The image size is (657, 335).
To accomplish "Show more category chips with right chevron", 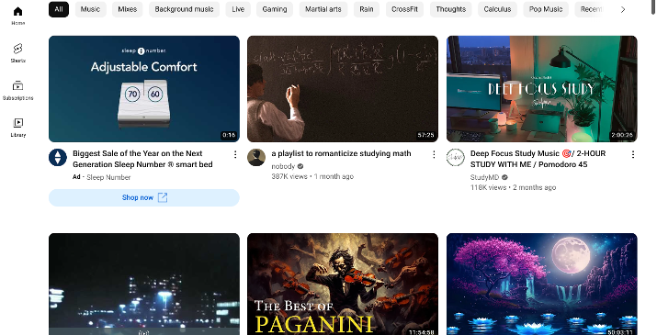I will point(623,9).
